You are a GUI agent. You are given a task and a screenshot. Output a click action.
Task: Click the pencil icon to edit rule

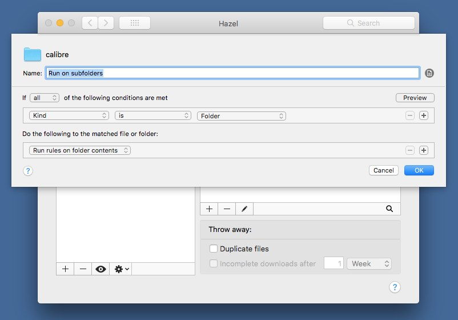(244, 209)
